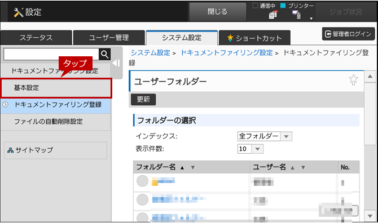Sort user name descending arrow
The height and width of the screenshot is (223, 378).
(x=303, y=168)
